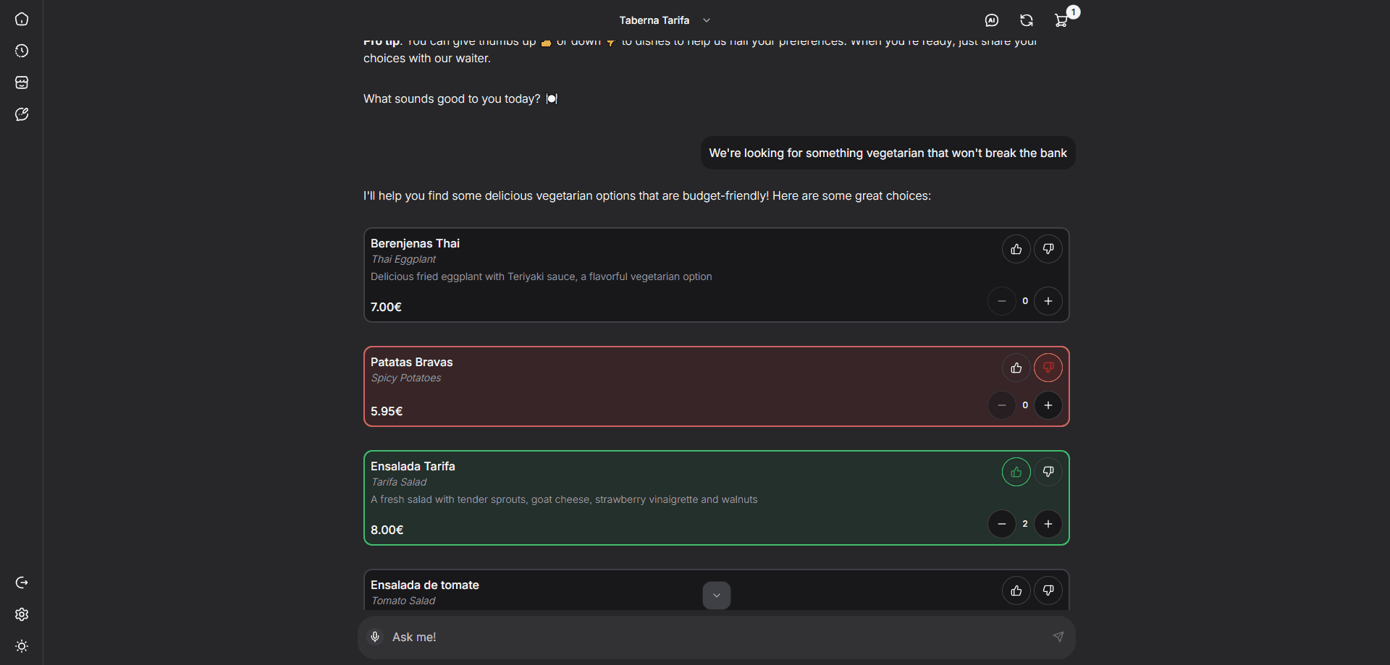The width and height of the screenshot is (1390, 665).
Task: Open the Taberna Tarifa restaurant dropdown
Action: (x=665, y=20)
